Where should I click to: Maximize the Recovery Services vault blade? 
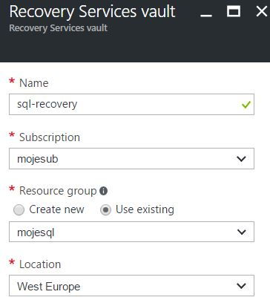tap(234, 11)
